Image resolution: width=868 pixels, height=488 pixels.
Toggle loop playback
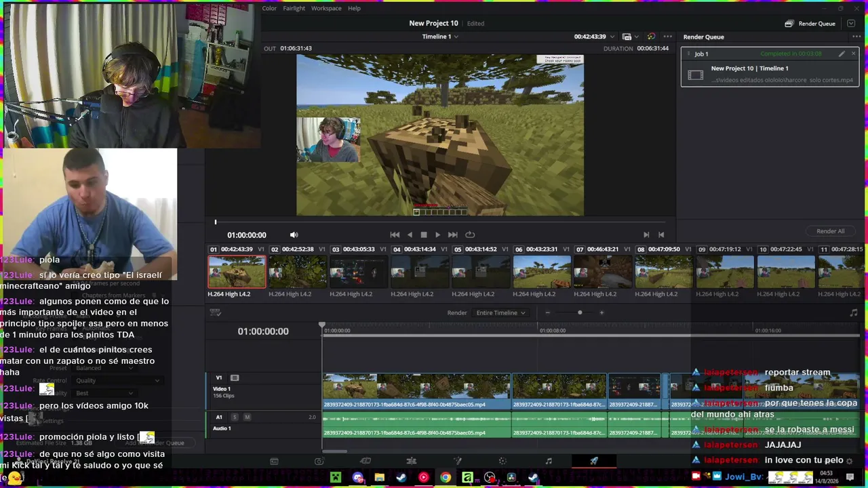click(470, 235)
